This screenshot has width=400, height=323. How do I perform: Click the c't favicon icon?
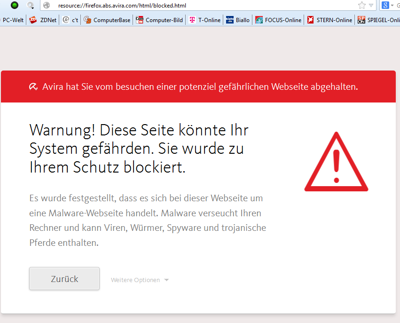point(66,20)
